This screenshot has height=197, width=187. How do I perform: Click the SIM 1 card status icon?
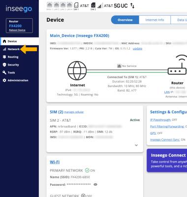[76, 5]
